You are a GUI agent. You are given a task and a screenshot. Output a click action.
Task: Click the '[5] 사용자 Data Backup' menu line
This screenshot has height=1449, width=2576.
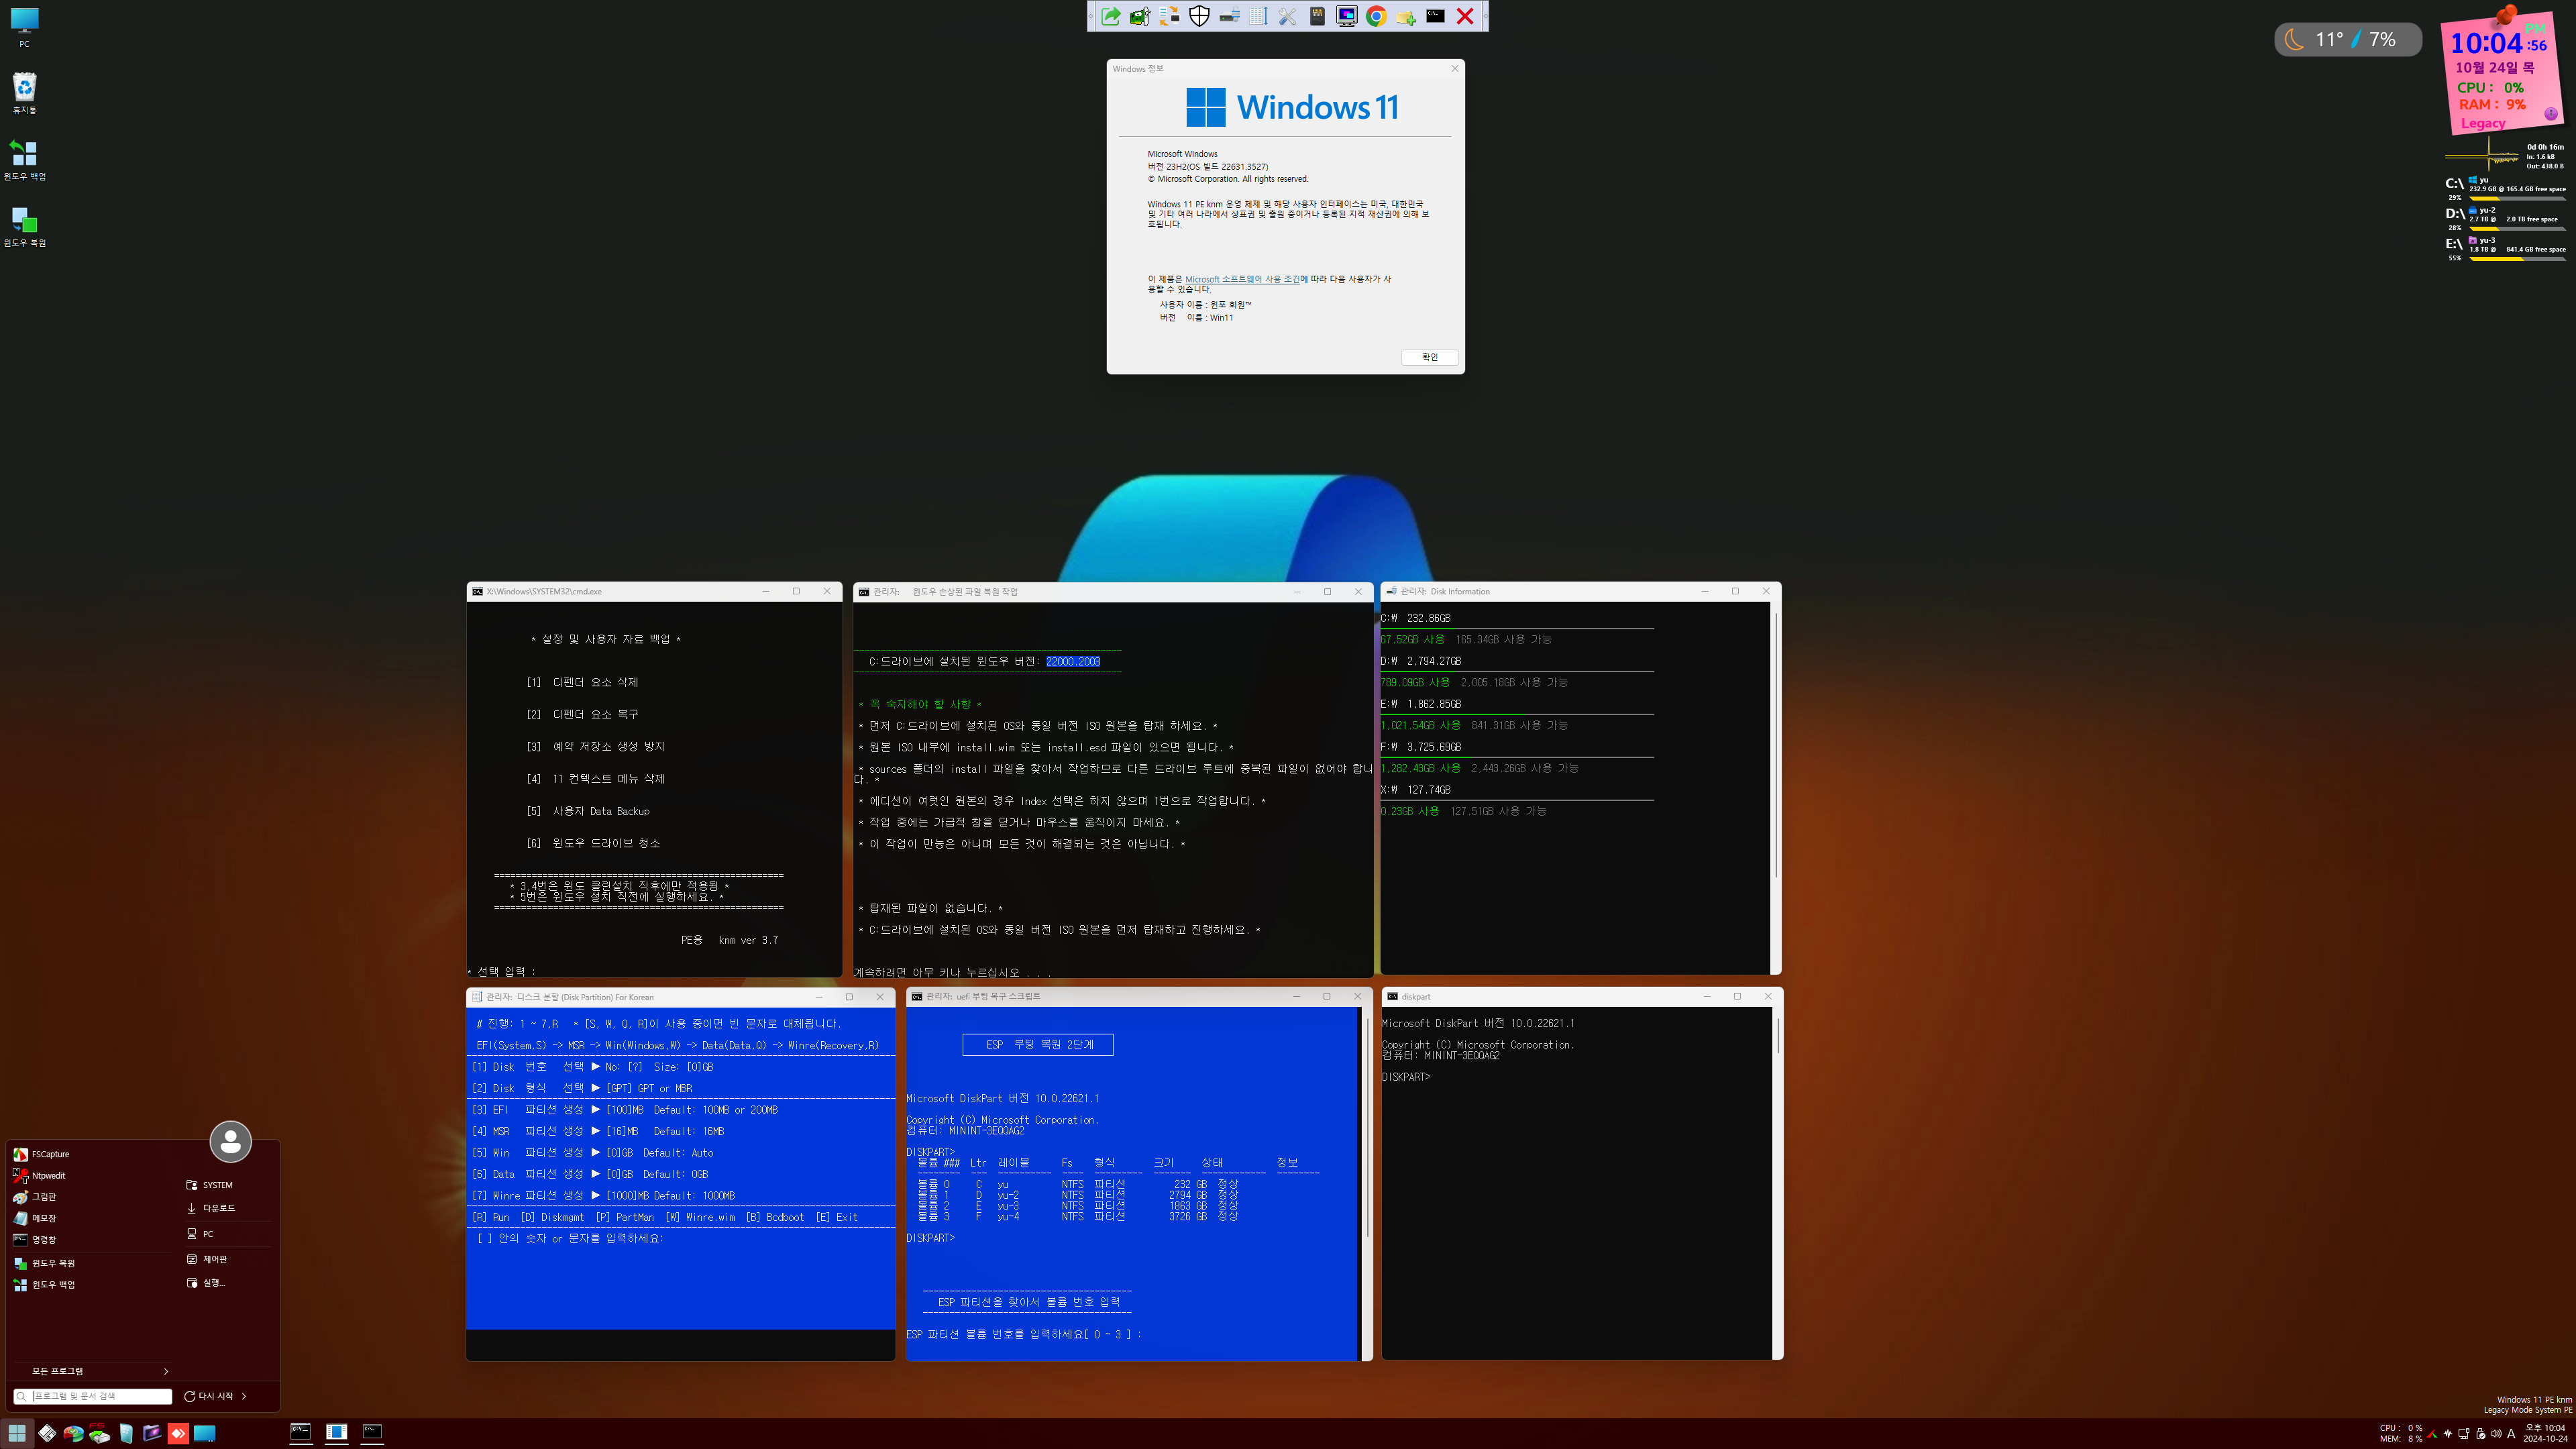[588, 811]
